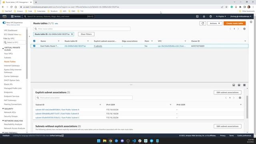Sort by Route table ID column arrow
This screenshot has height=144, width=256.
click(x=88, y=41)
